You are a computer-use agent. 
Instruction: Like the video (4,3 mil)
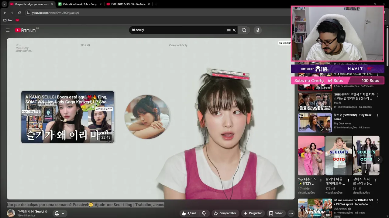pos(189,213)
